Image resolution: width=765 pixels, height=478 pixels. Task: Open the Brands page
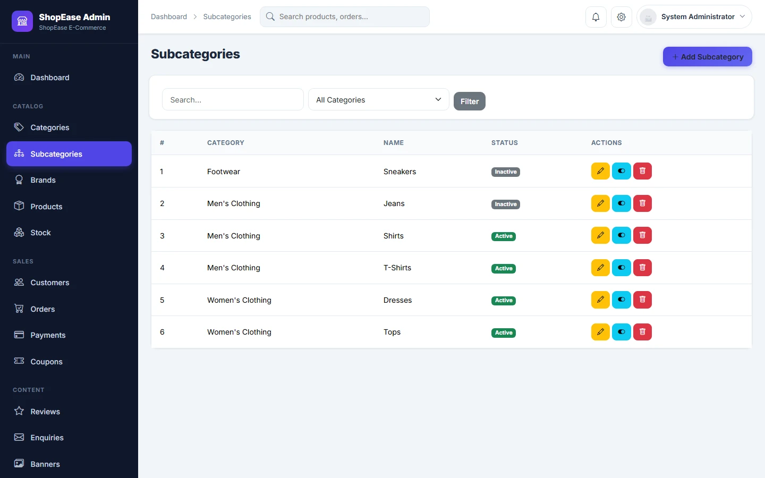(x=69, y=180)
